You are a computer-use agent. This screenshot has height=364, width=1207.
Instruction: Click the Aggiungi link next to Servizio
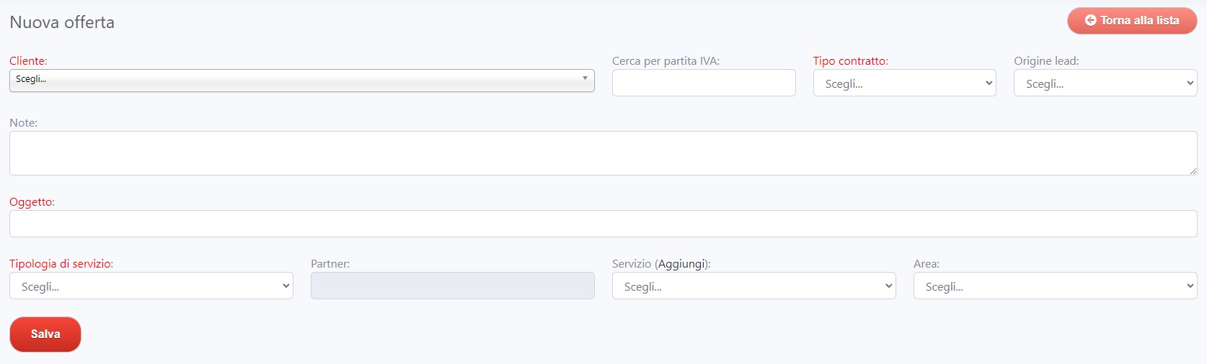click(x=682, y=264)
